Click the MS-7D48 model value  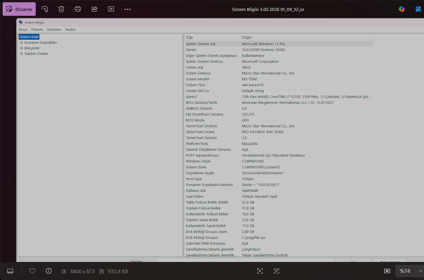pos(249,79)
